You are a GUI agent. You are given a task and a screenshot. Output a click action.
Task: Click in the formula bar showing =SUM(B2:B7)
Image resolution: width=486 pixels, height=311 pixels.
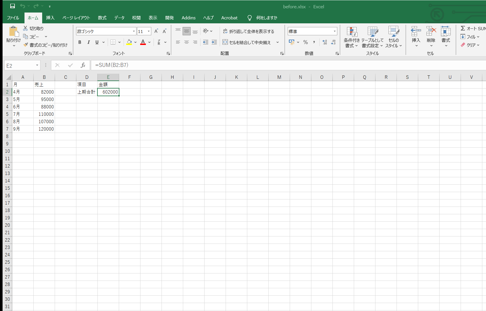pyautogui.click(x=288, y=65)
